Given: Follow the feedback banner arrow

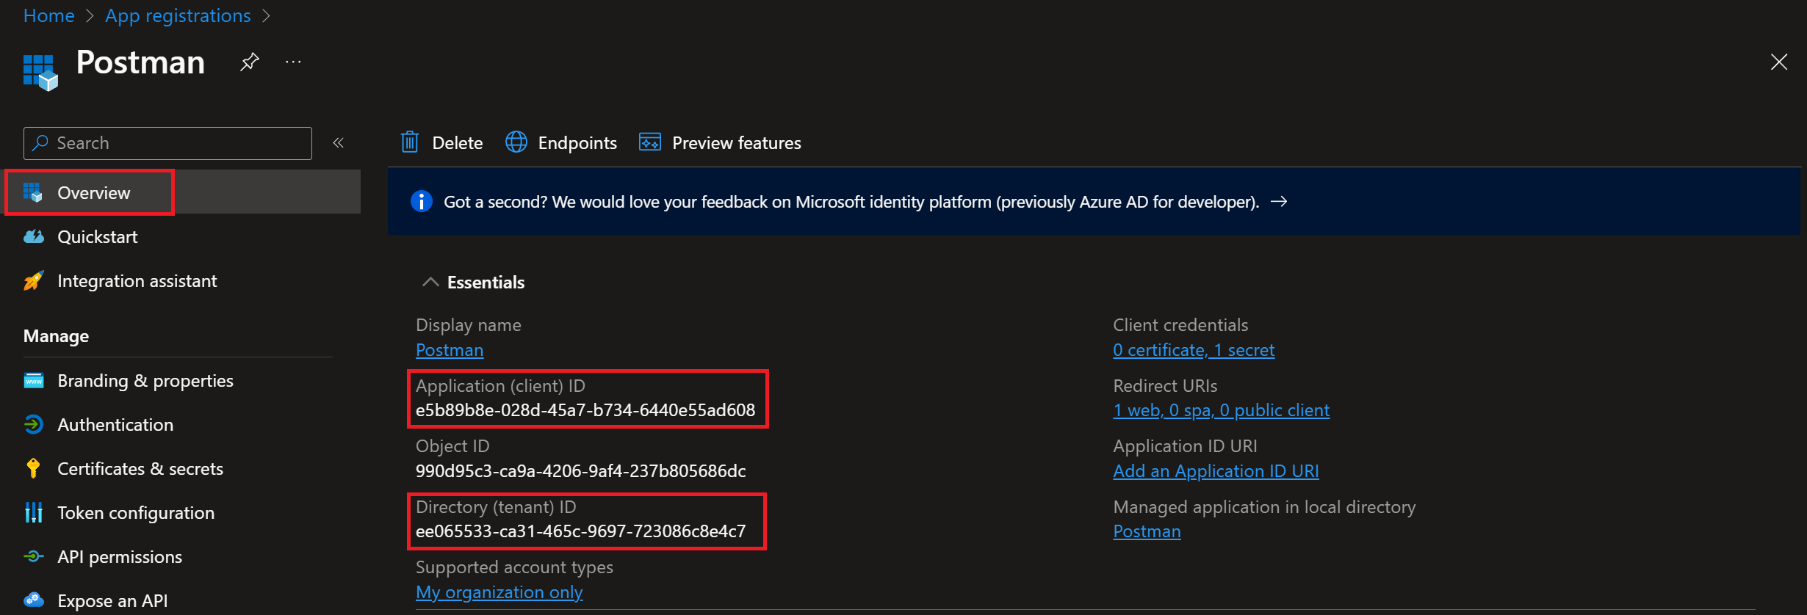Looking at the screenshot, I should point(1279,201).
